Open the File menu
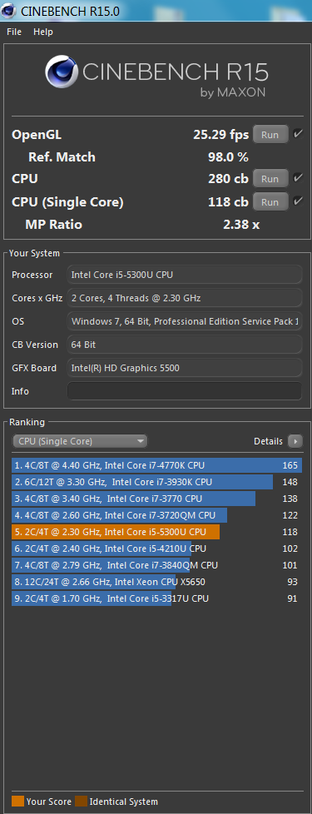312x814 pixels. point(14,32)
